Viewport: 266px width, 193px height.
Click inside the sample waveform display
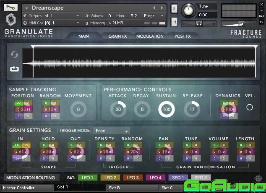pyautogui.click(x=139, y=63)
